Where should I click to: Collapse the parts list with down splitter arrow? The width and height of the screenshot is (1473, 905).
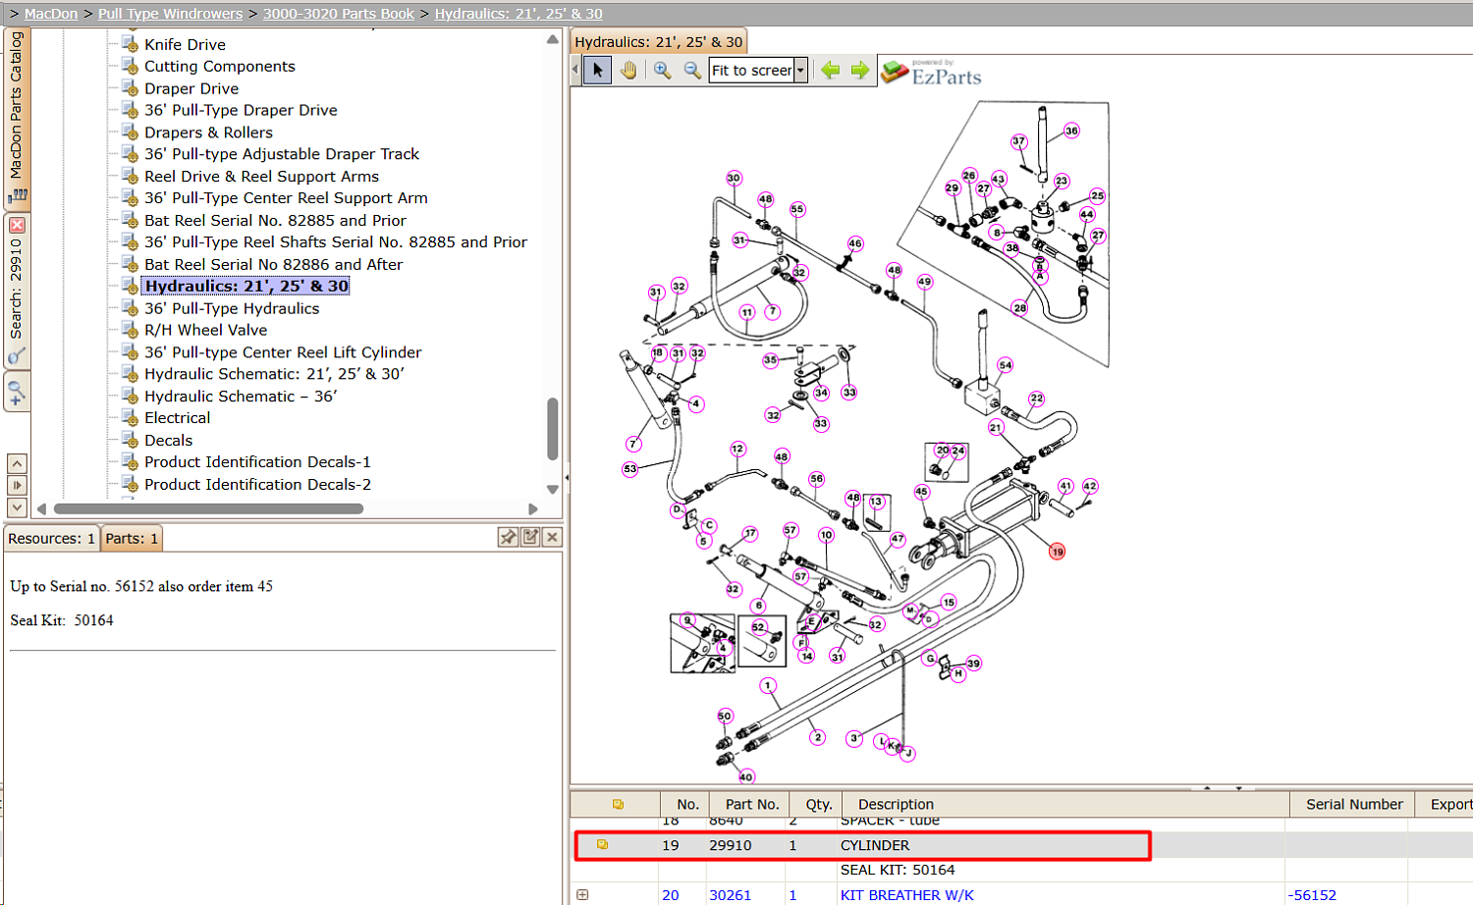[1239, 787]
